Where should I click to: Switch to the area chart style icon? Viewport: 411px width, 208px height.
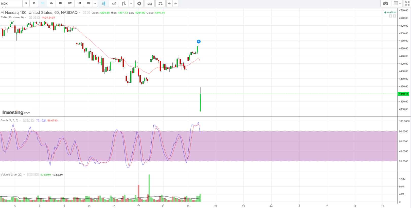114,4
